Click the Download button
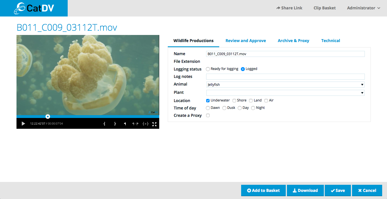The height and width of the screenshot is (199, 387). 305,190
